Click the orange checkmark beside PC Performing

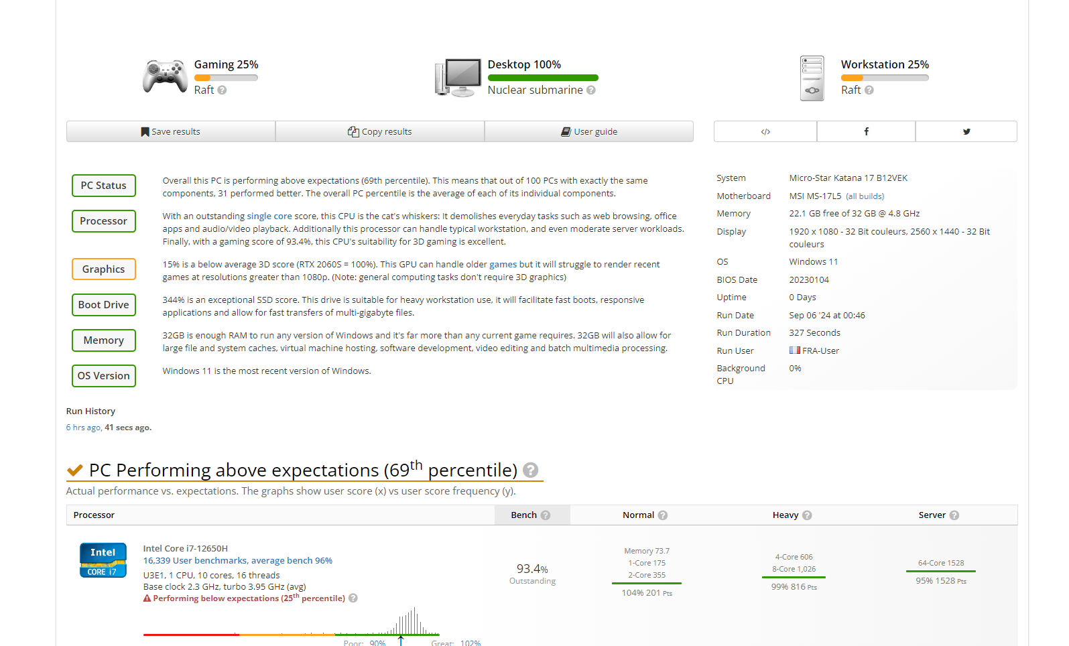(75, 470)
